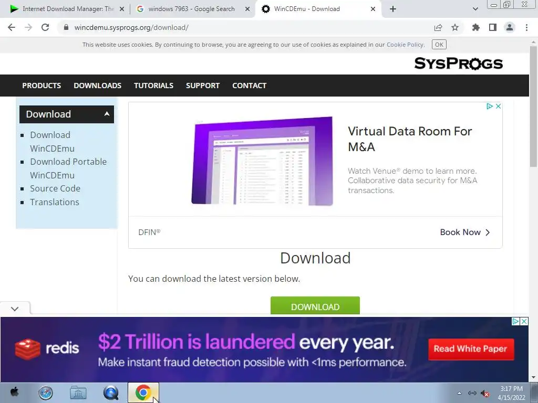Open the PRODUCTS menu

click(x=42, y=86)
